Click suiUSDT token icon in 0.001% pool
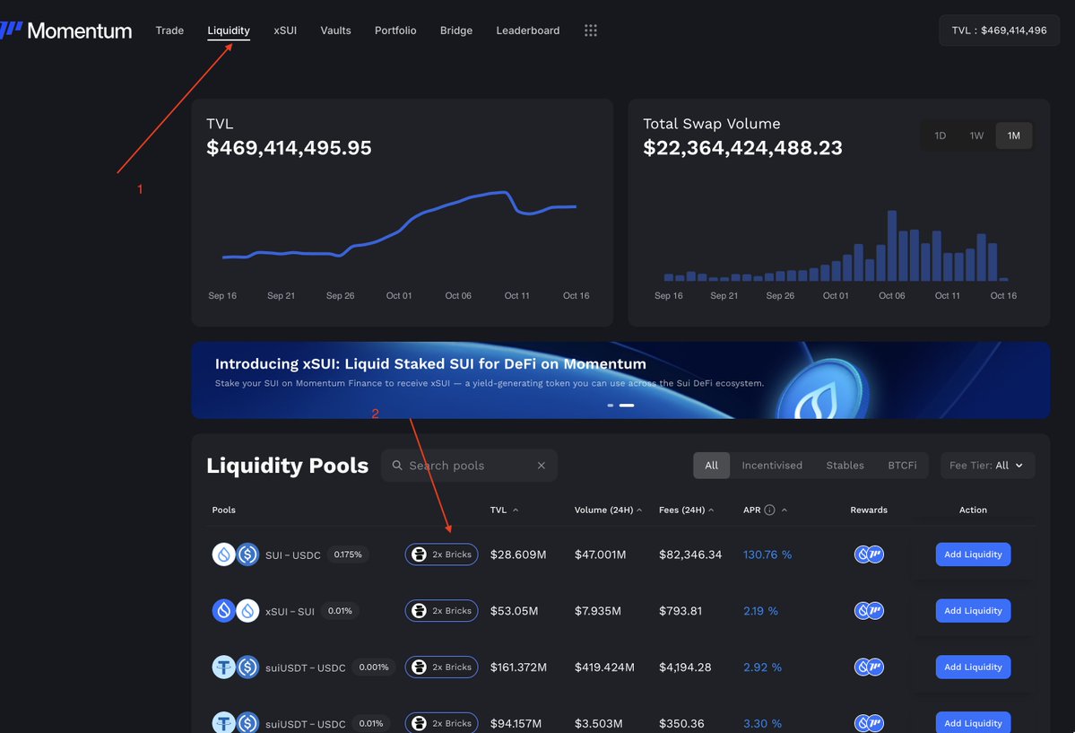The image size is (1075, 733). (x=223, y=667)
